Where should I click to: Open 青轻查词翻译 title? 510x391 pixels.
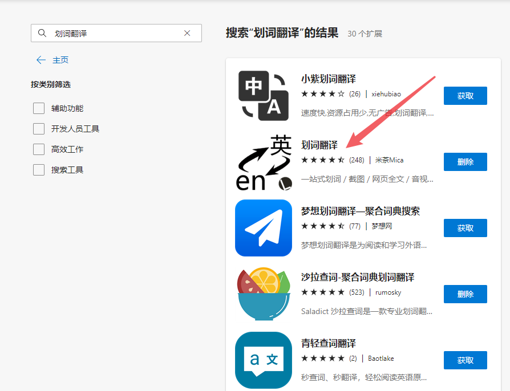[329, 343]
